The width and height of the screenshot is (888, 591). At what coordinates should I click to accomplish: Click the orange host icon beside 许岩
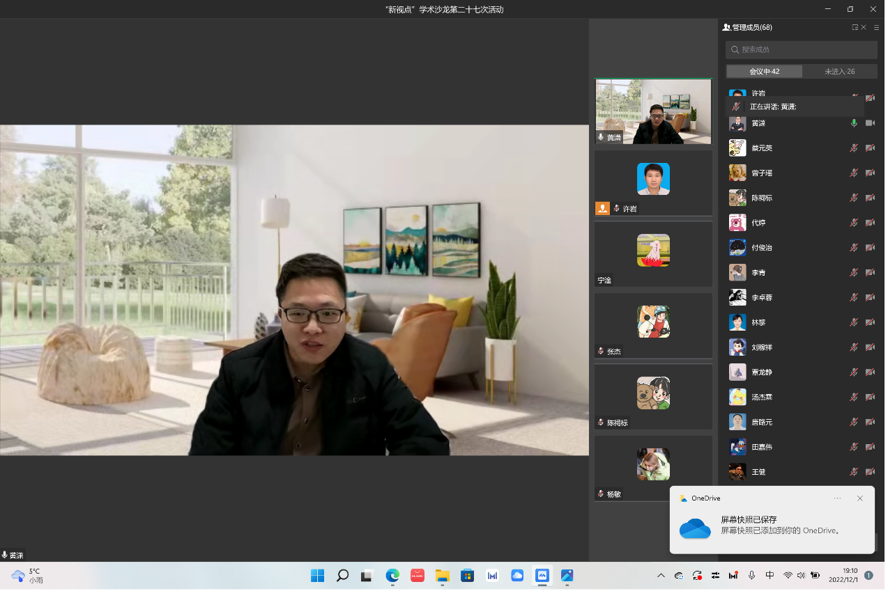pyautogui.click(x=602, y=208)
